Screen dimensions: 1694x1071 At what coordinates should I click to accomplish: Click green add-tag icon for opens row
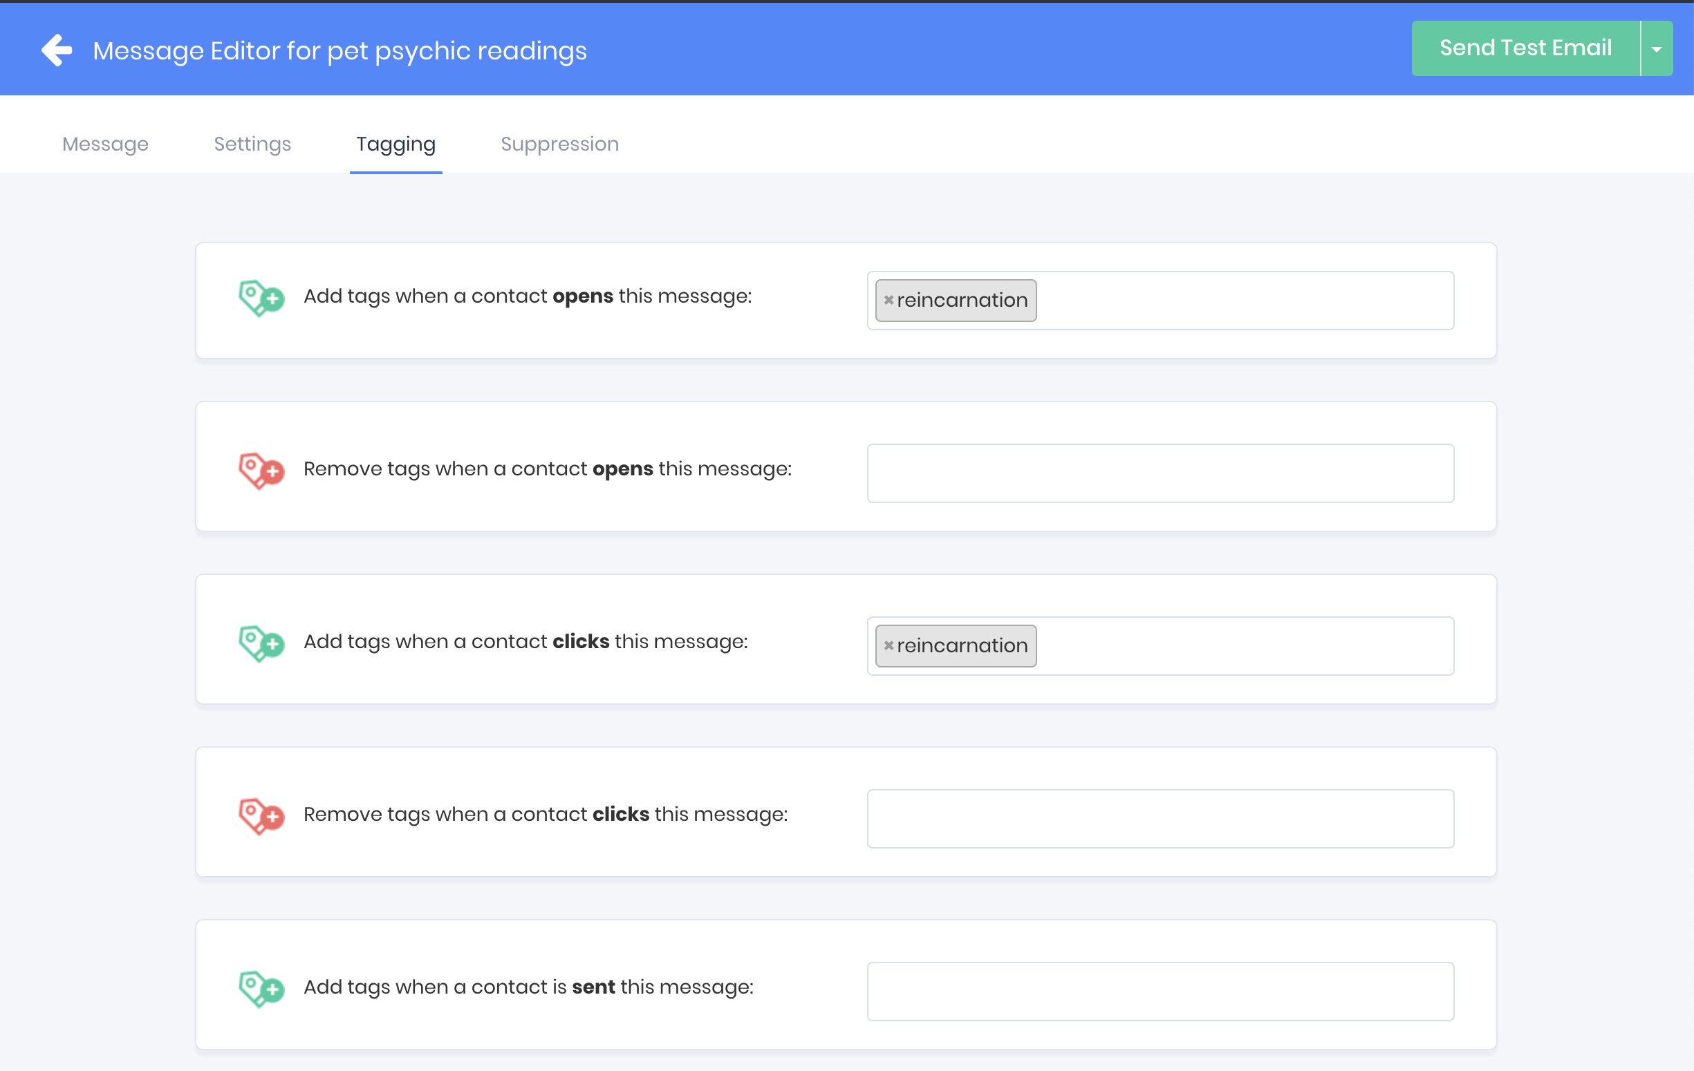click(x=261, y=298)
